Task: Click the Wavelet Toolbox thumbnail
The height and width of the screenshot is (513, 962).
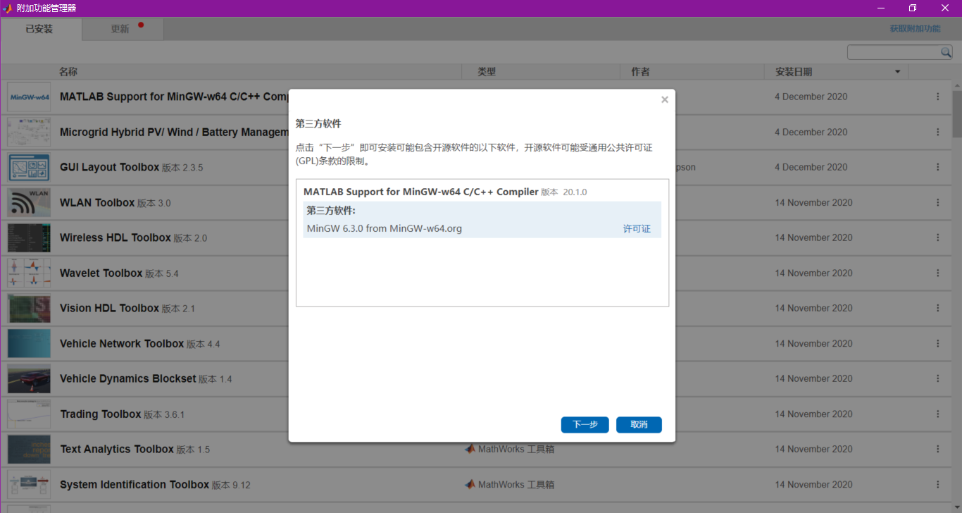Action: pos(29,273)
